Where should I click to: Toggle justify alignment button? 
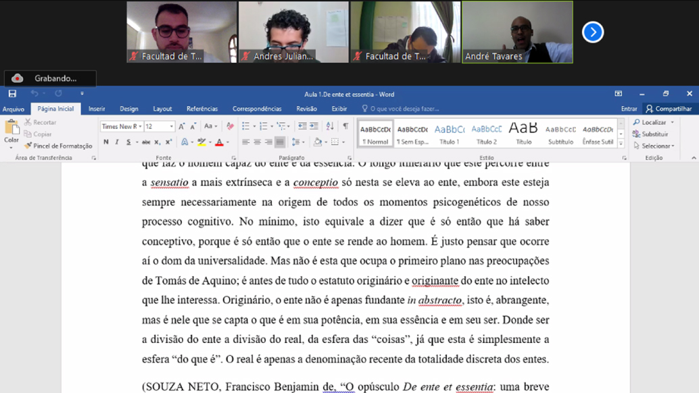pos(280,142)
